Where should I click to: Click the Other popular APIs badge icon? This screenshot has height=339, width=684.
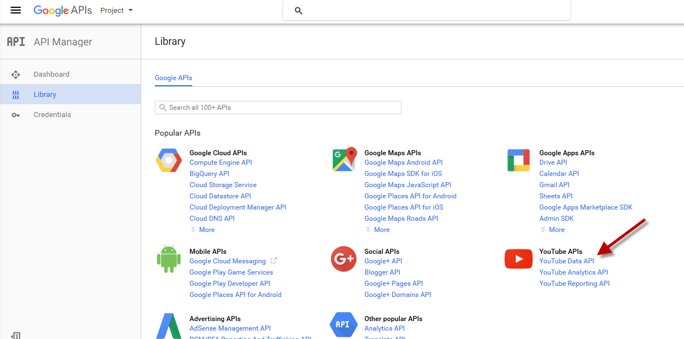click(343, 324)
